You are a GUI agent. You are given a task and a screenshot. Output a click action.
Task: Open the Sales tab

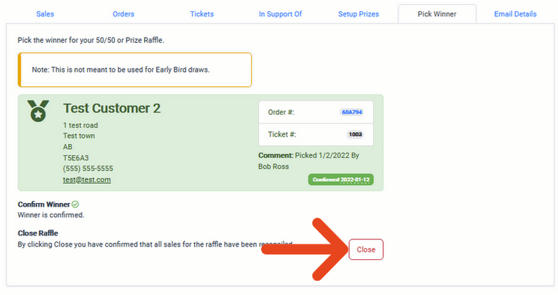pyautogui.click(x=45, y=14)
